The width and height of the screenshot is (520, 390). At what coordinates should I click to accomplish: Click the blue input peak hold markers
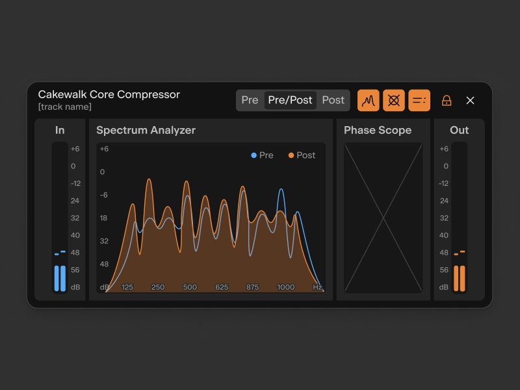coord(60,253)
